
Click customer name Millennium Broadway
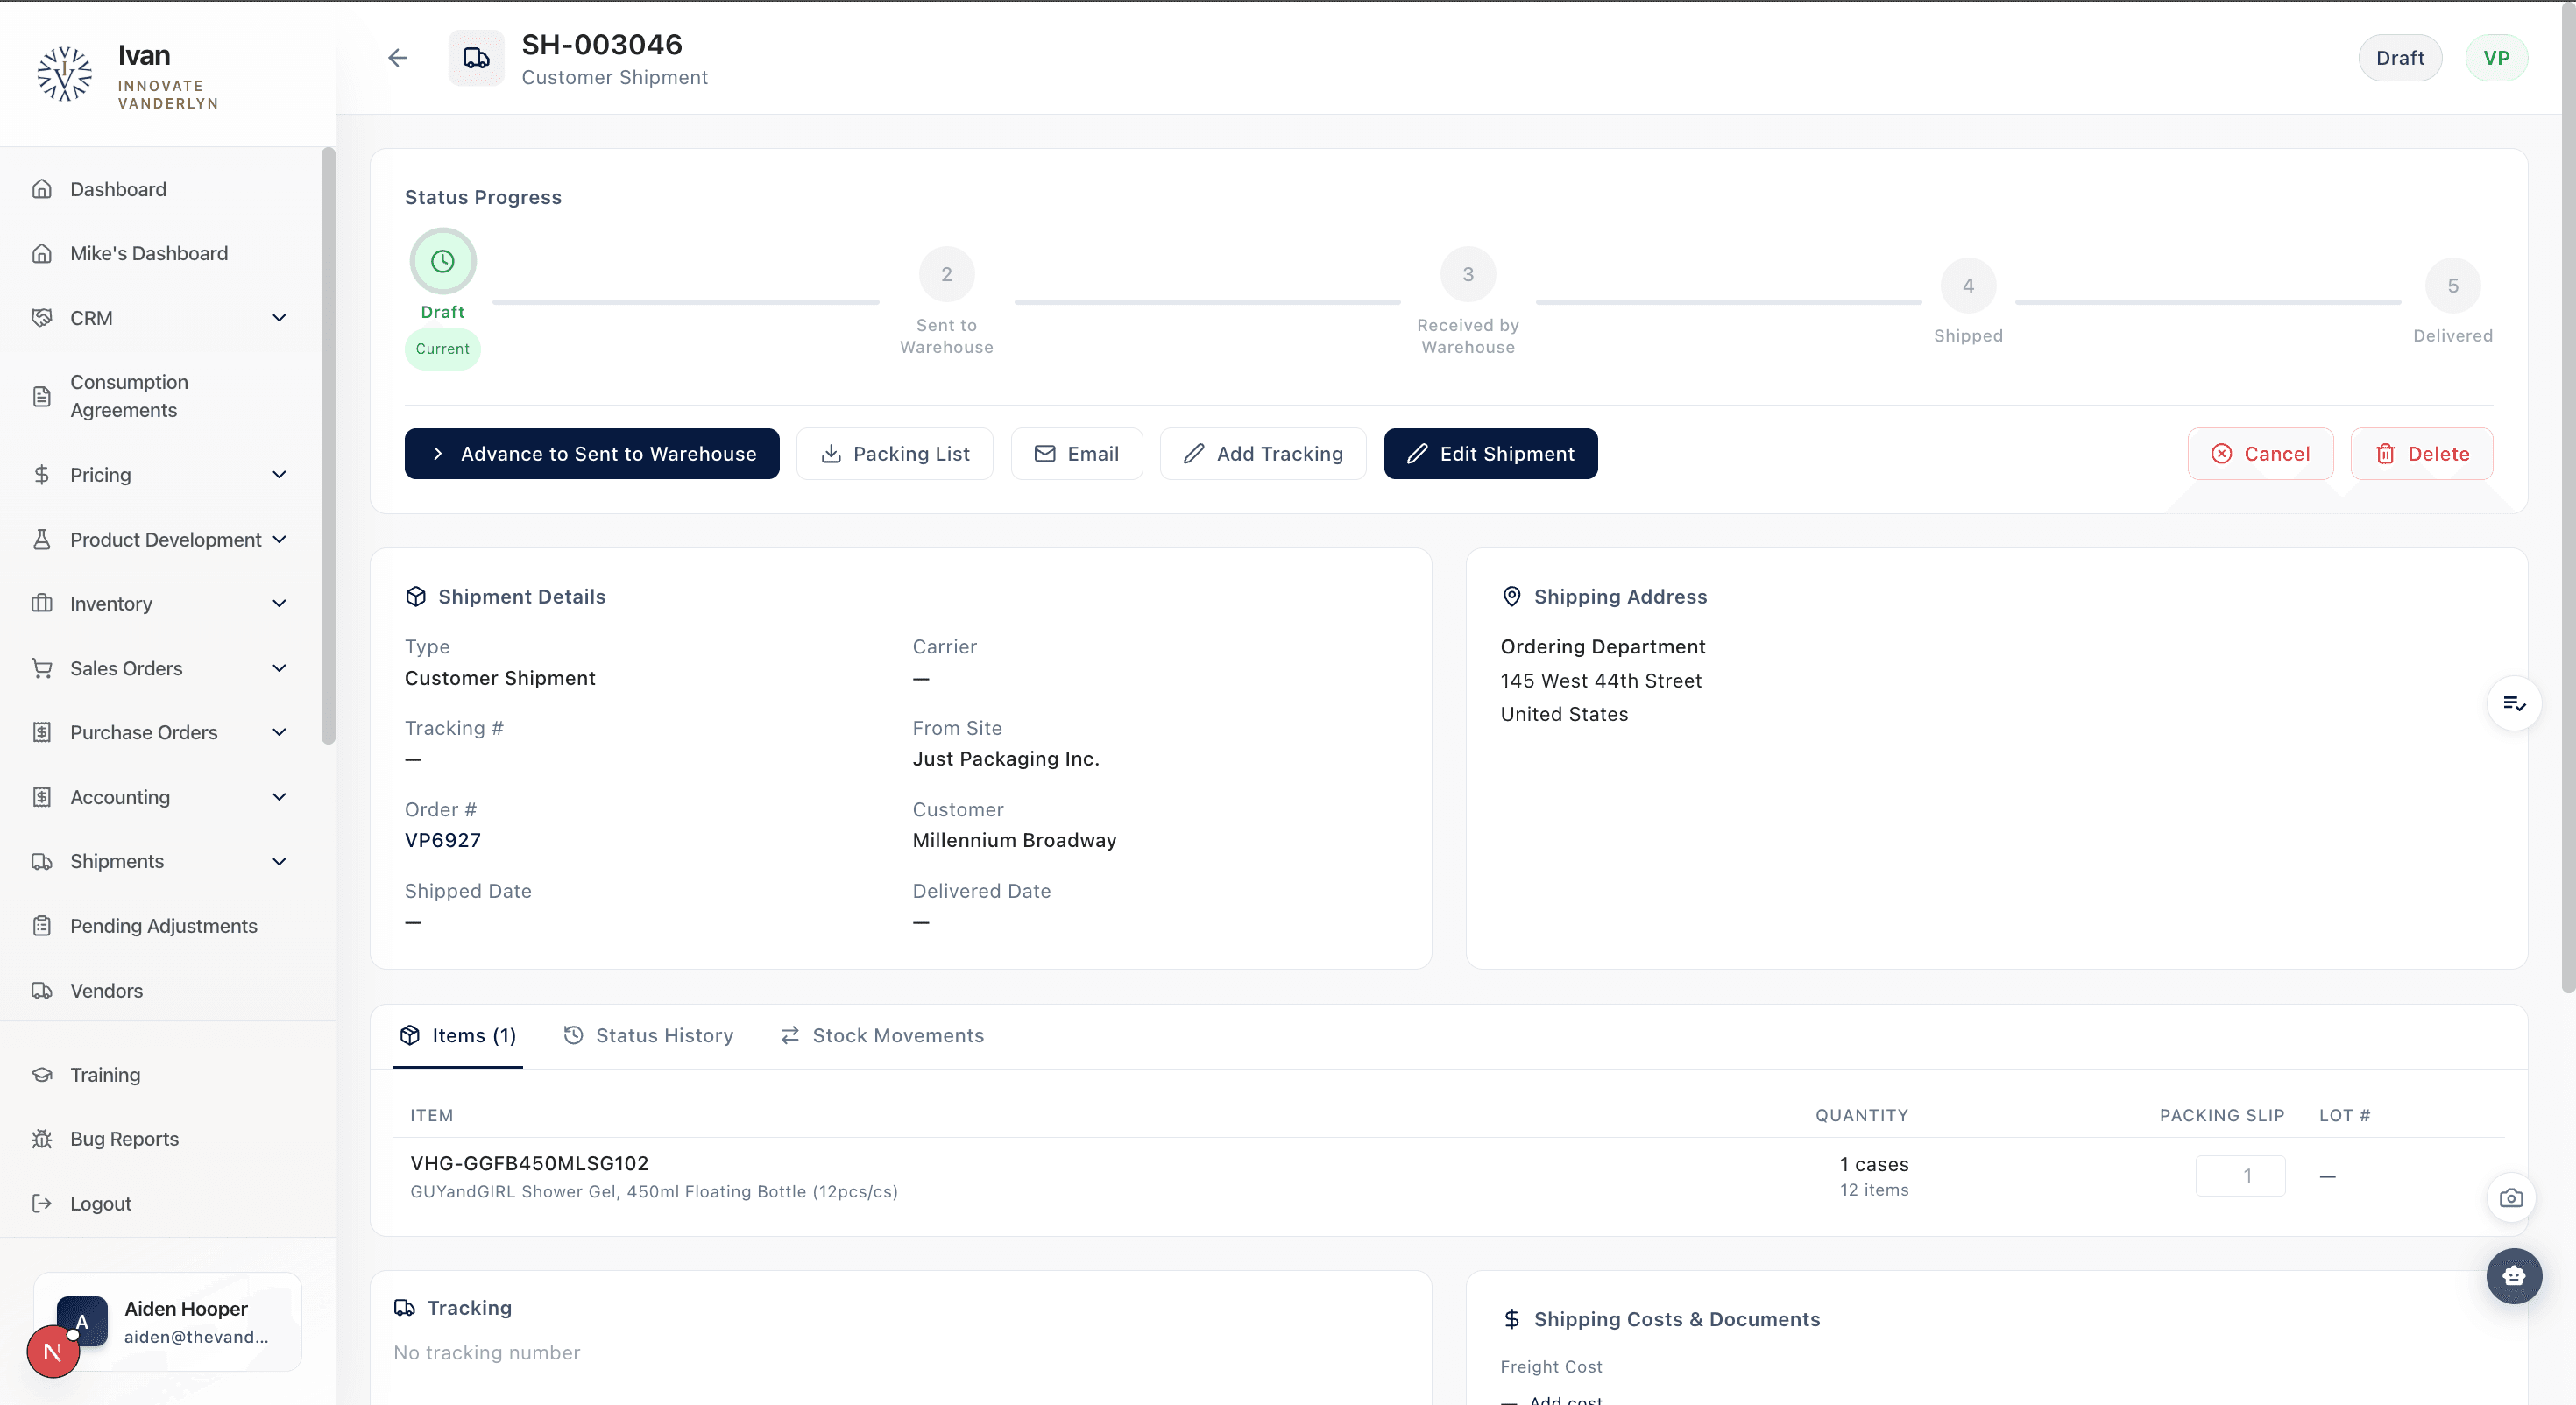tap(1015, 841)
